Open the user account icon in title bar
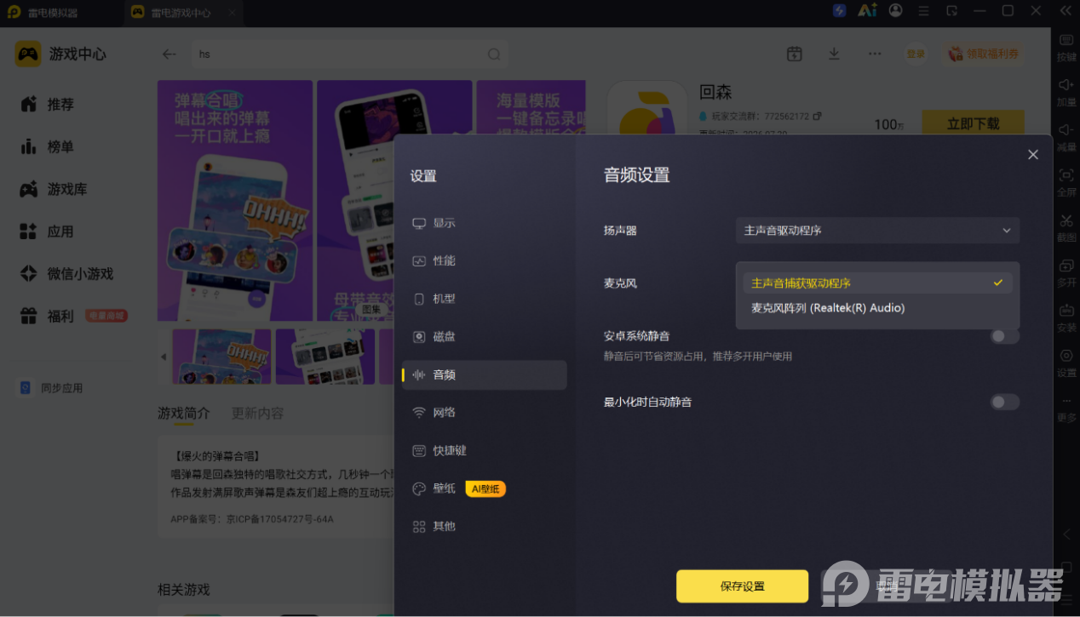1080x617 pixels. click(x=895, y=11)
